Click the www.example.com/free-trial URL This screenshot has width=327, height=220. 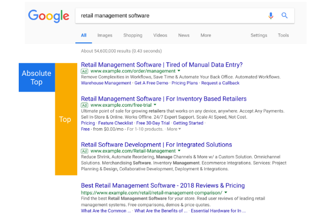(121, 105)
